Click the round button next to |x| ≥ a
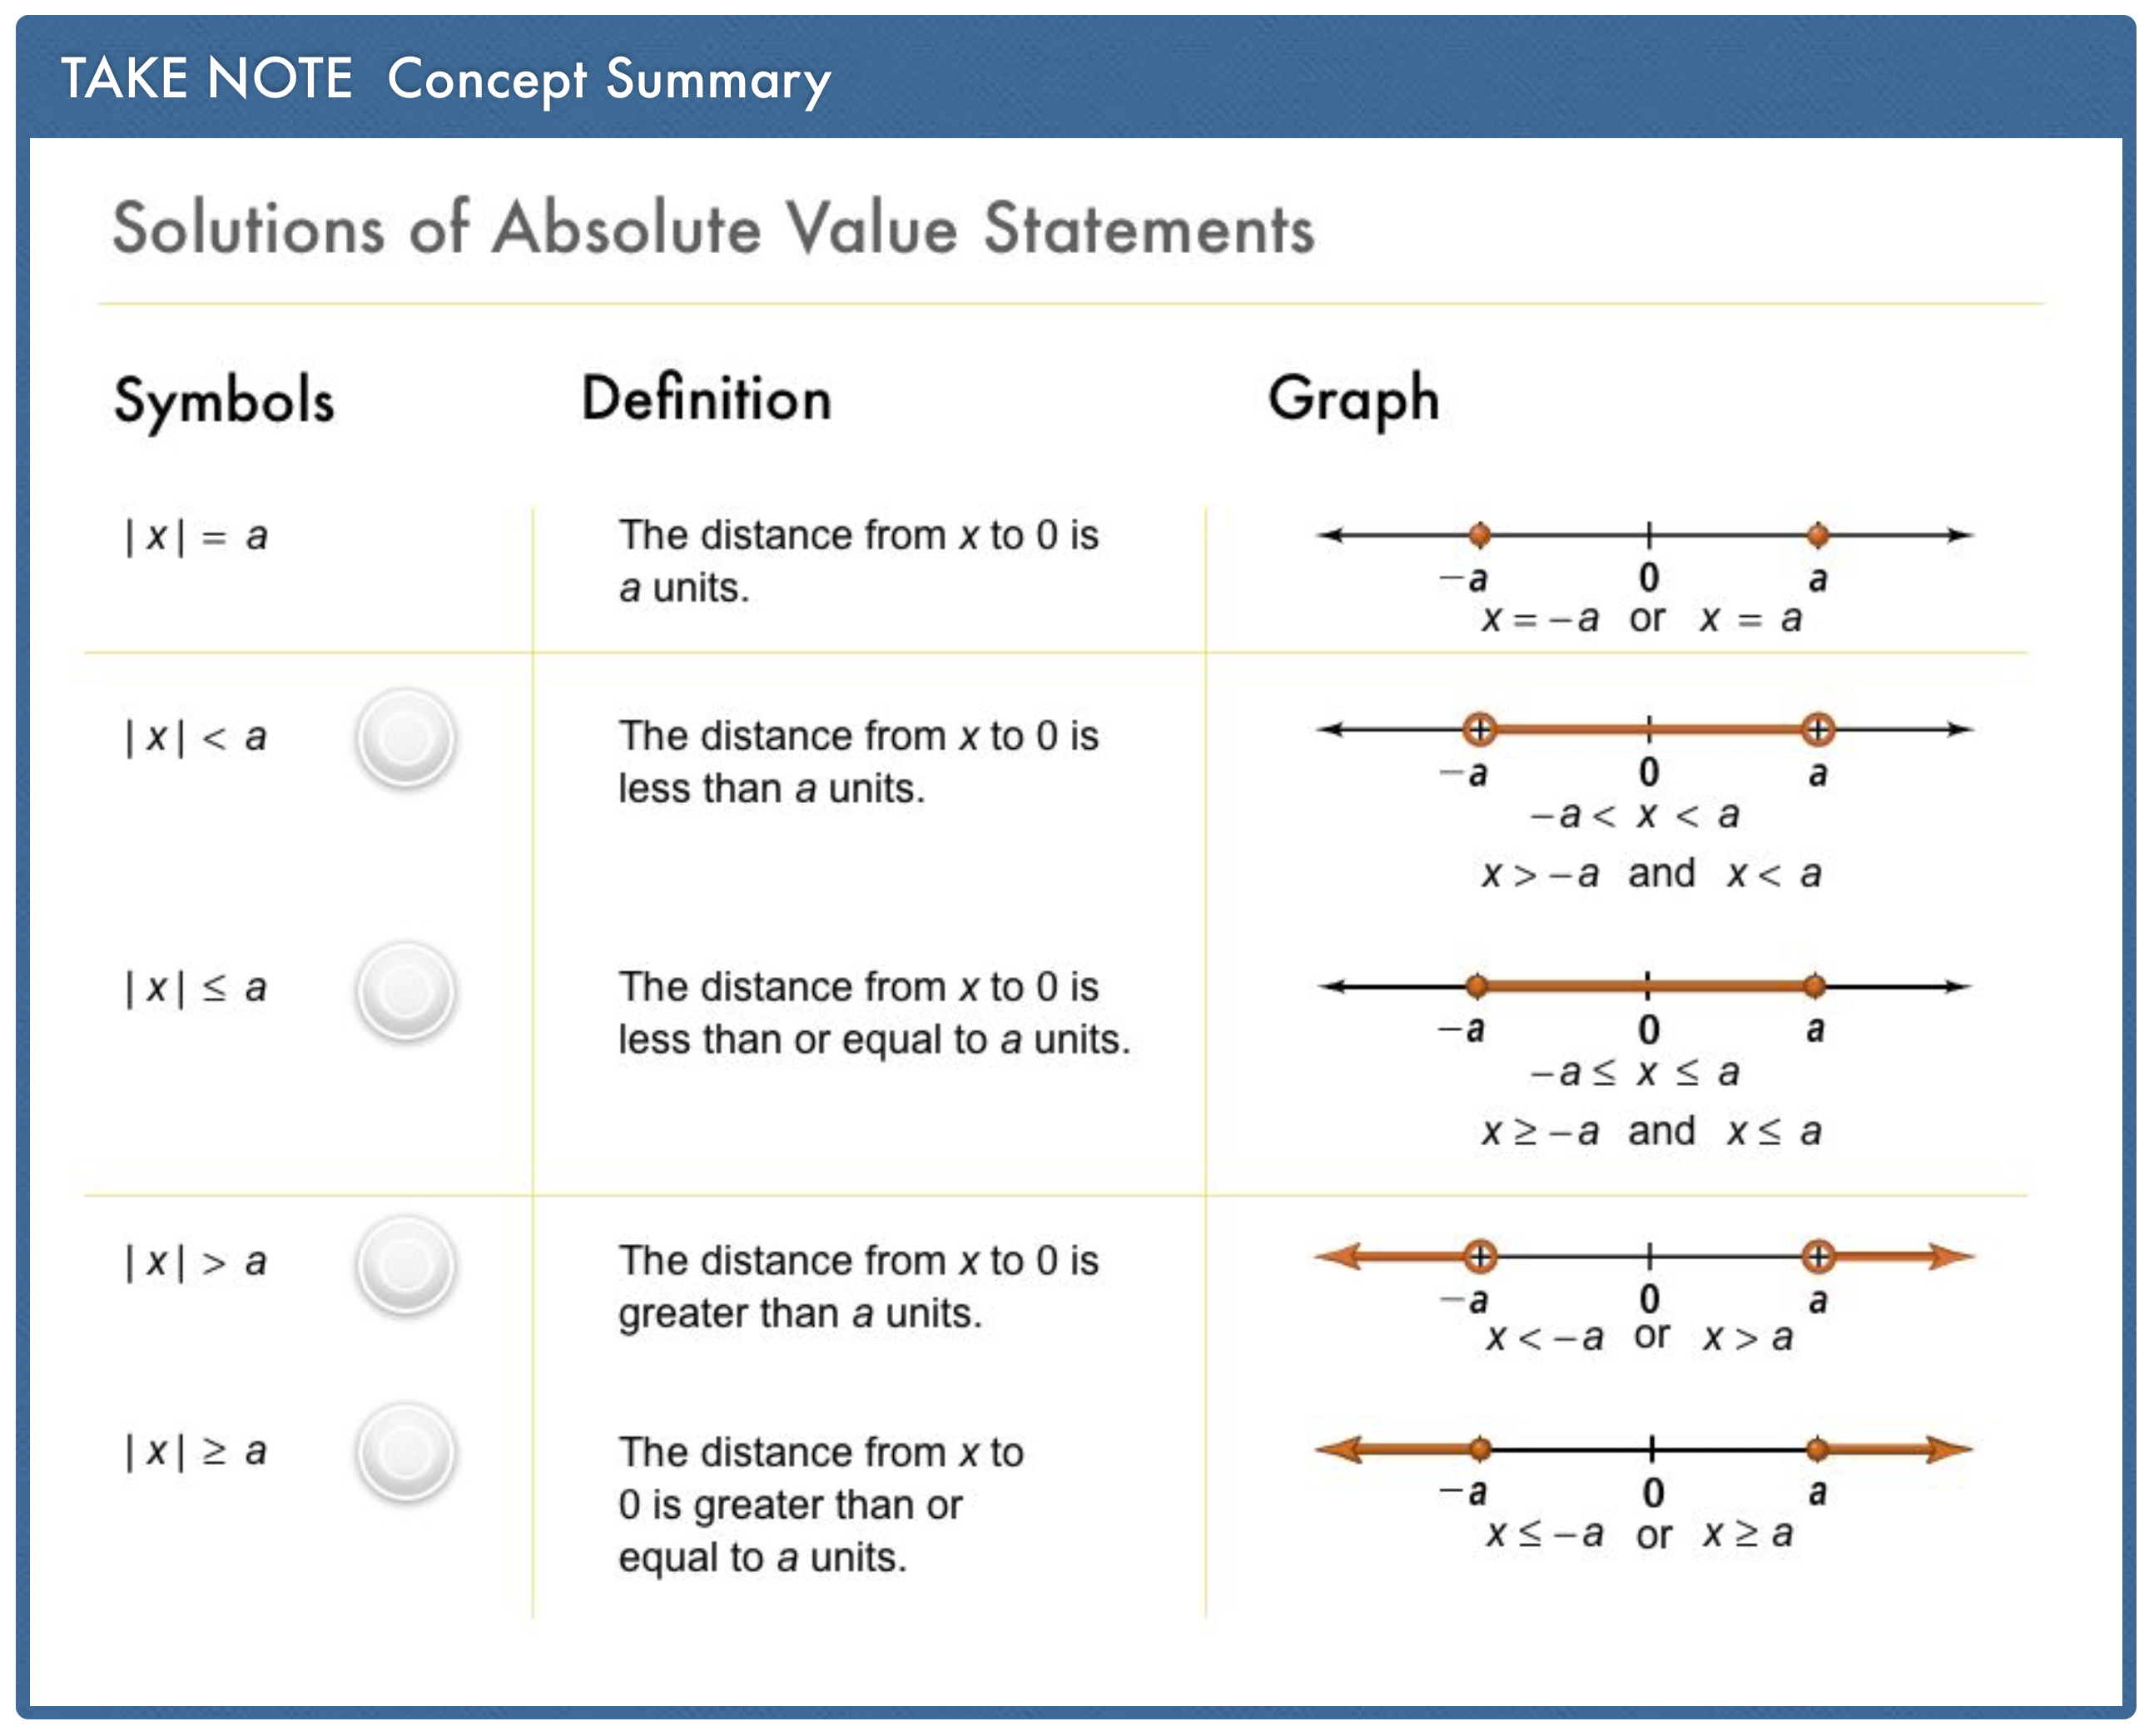Screen dimensions: 2149x1736 406,1451
